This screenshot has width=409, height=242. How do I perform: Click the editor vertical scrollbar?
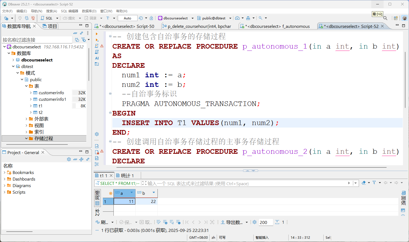[x=405, y=79]
